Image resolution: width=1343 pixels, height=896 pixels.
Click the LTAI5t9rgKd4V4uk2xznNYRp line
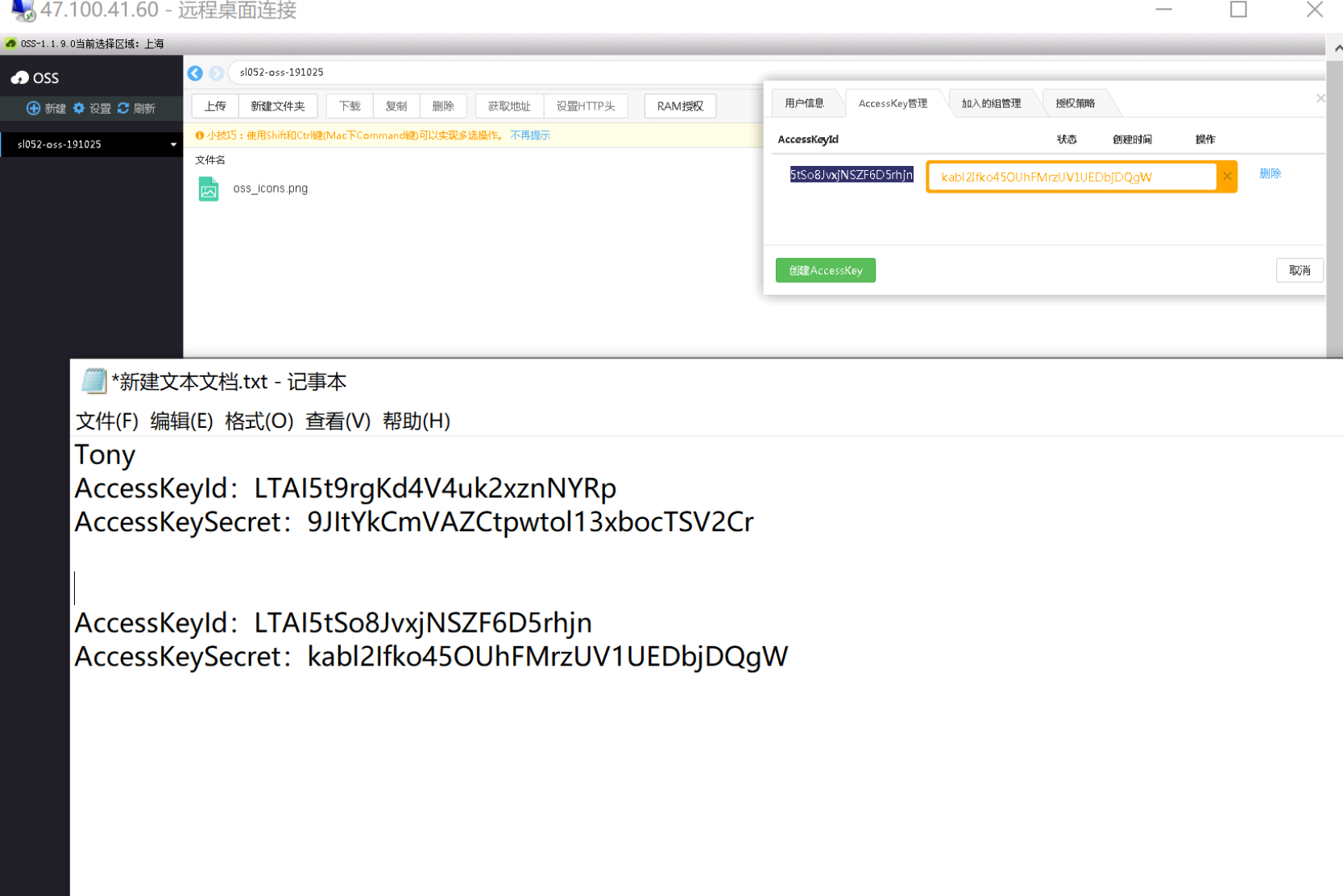pos(346,488)
